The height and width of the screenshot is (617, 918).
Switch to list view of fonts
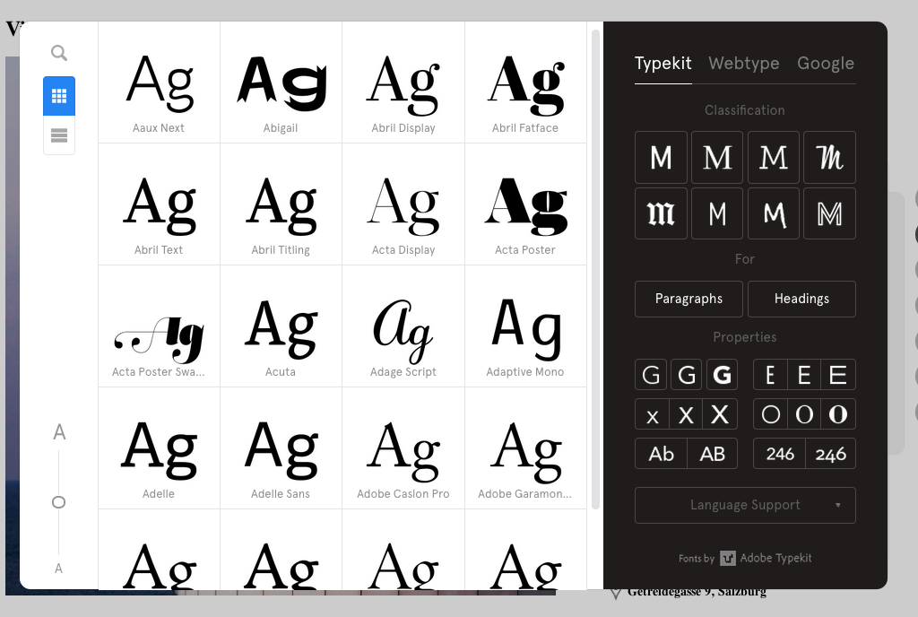point(59,135)
